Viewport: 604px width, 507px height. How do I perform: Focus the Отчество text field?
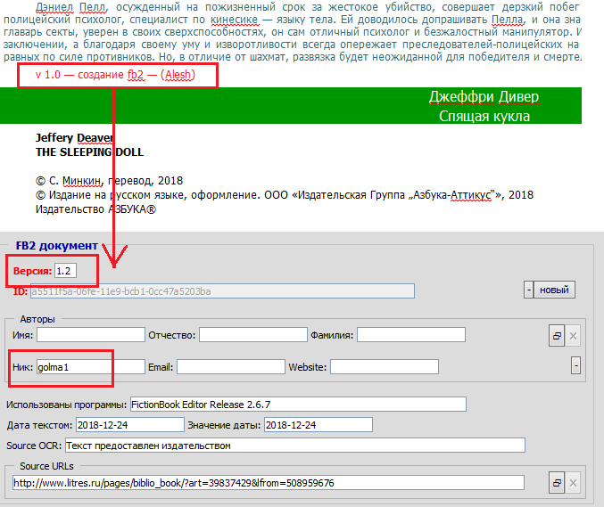tap(252, 335)
